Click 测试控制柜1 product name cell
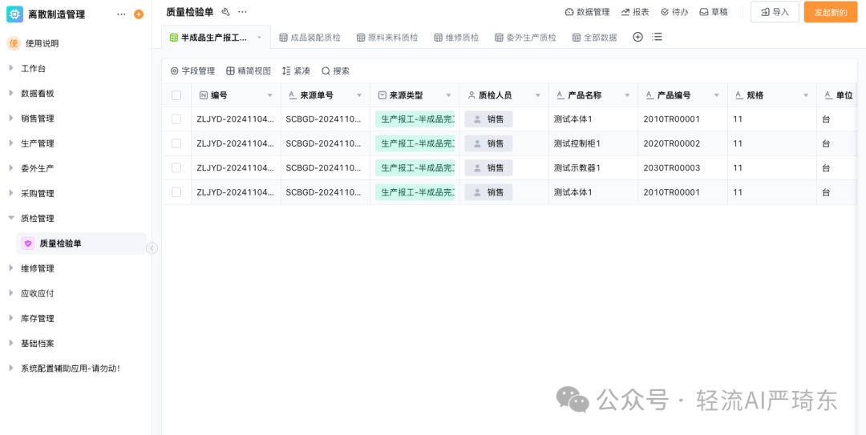 (x=593, y=143)
